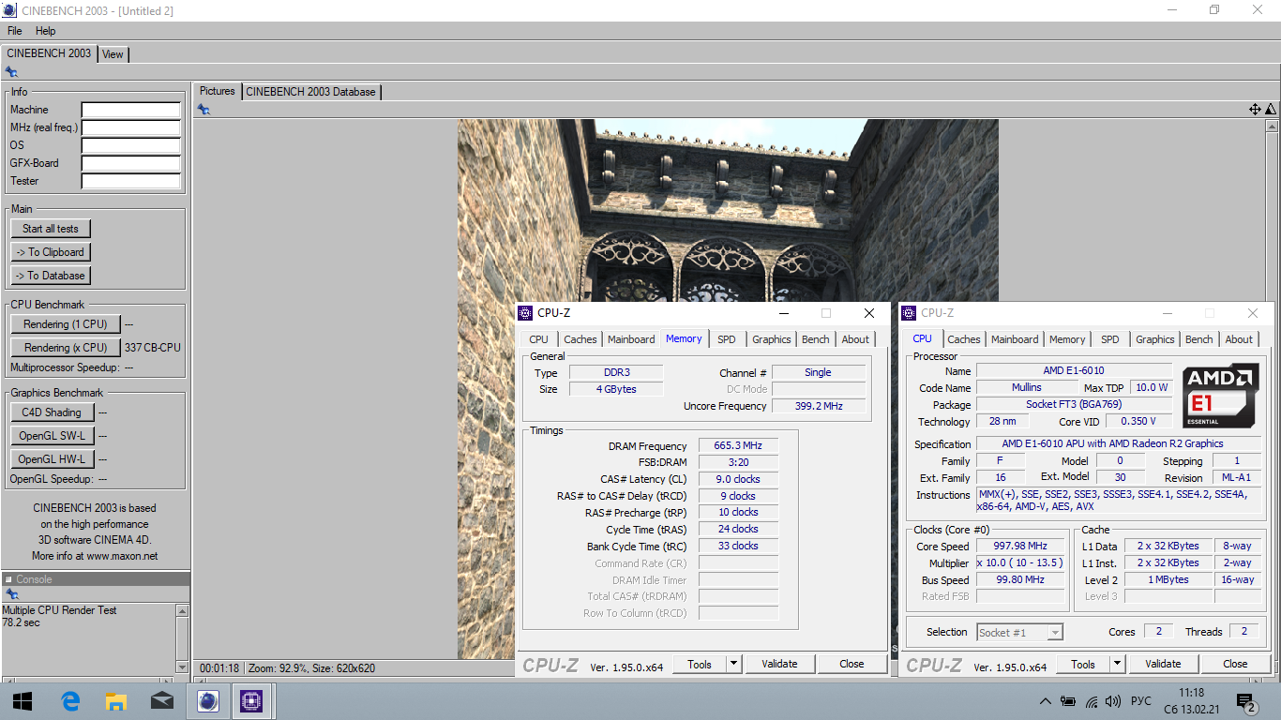This screenshot has height=720, width=1281.
Task: Click into the Tester input field
Action: (131, 182)
